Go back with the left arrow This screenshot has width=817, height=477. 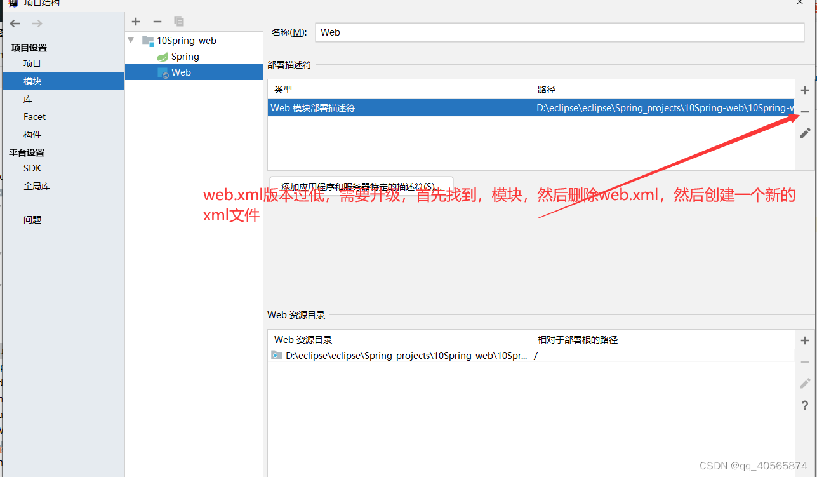(x=15, y=24)
